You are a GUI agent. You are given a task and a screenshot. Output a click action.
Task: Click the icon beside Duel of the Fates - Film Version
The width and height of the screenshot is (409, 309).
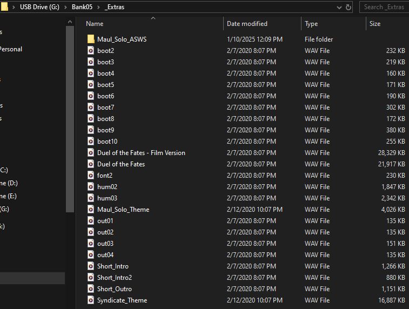pyautogui.click(x=91, y=153)
